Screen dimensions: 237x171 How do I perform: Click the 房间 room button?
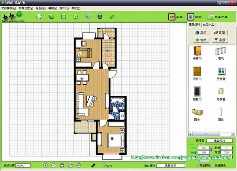(x=200, y=33)
